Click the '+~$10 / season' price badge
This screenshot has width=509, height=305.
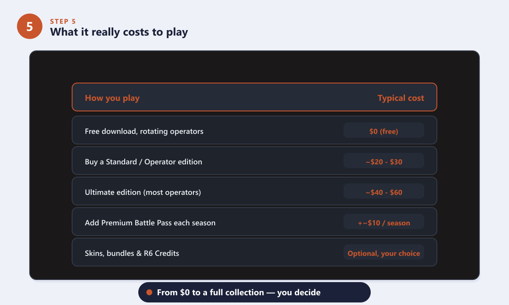[384, 222]
